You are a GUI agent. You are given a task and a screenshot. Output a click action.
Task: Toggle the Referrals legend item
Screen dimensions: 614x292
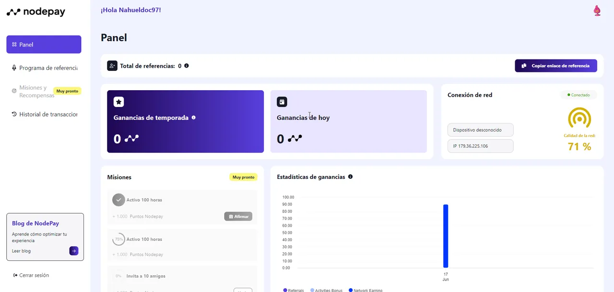tap(294, 290)
